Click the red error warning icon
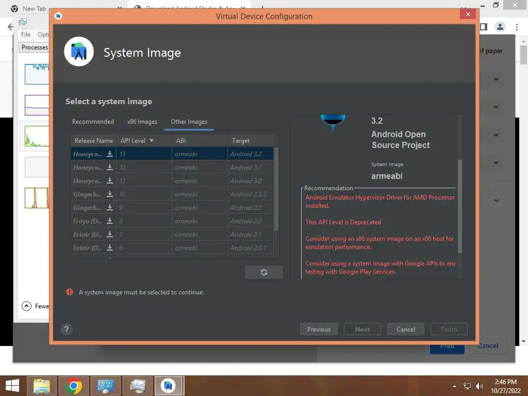The height and width of the screenshot is (396, 528). (x=70, y=292)
